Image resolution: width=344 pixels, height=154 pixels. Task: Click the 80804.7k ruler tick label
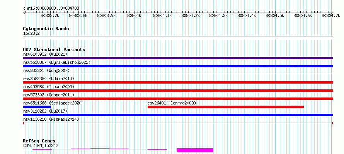click(x=331, y=15)
